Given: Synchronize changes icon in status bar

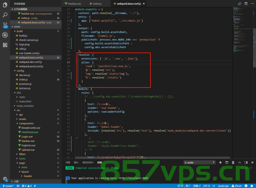Looking at the screenshot, I should (18, 186).
